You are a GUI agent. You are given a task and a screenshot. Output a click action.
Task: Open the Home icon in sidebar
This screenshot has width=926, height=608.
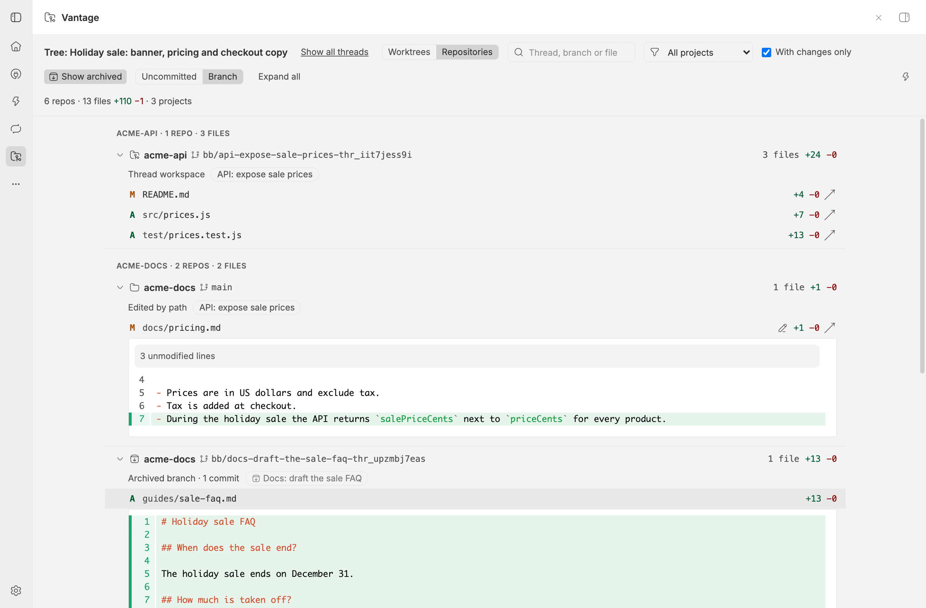coord(16,46)
